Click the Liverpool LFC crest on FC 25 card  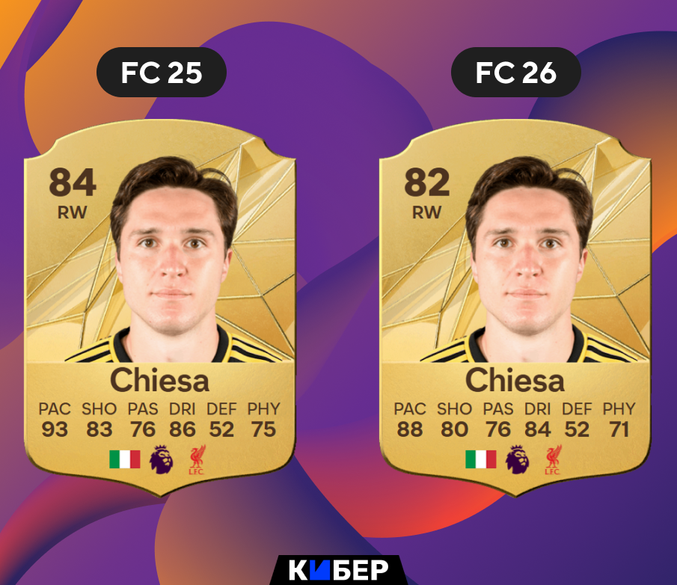tap(197, 460)
